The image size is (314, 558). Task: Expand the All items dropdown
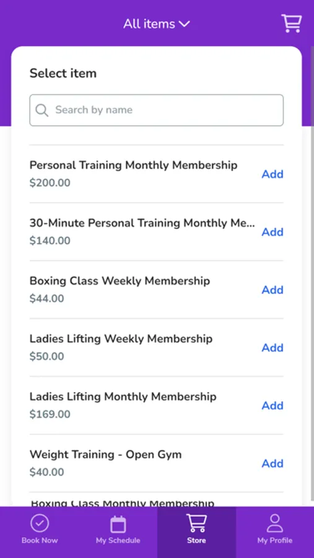click(157, 24)
